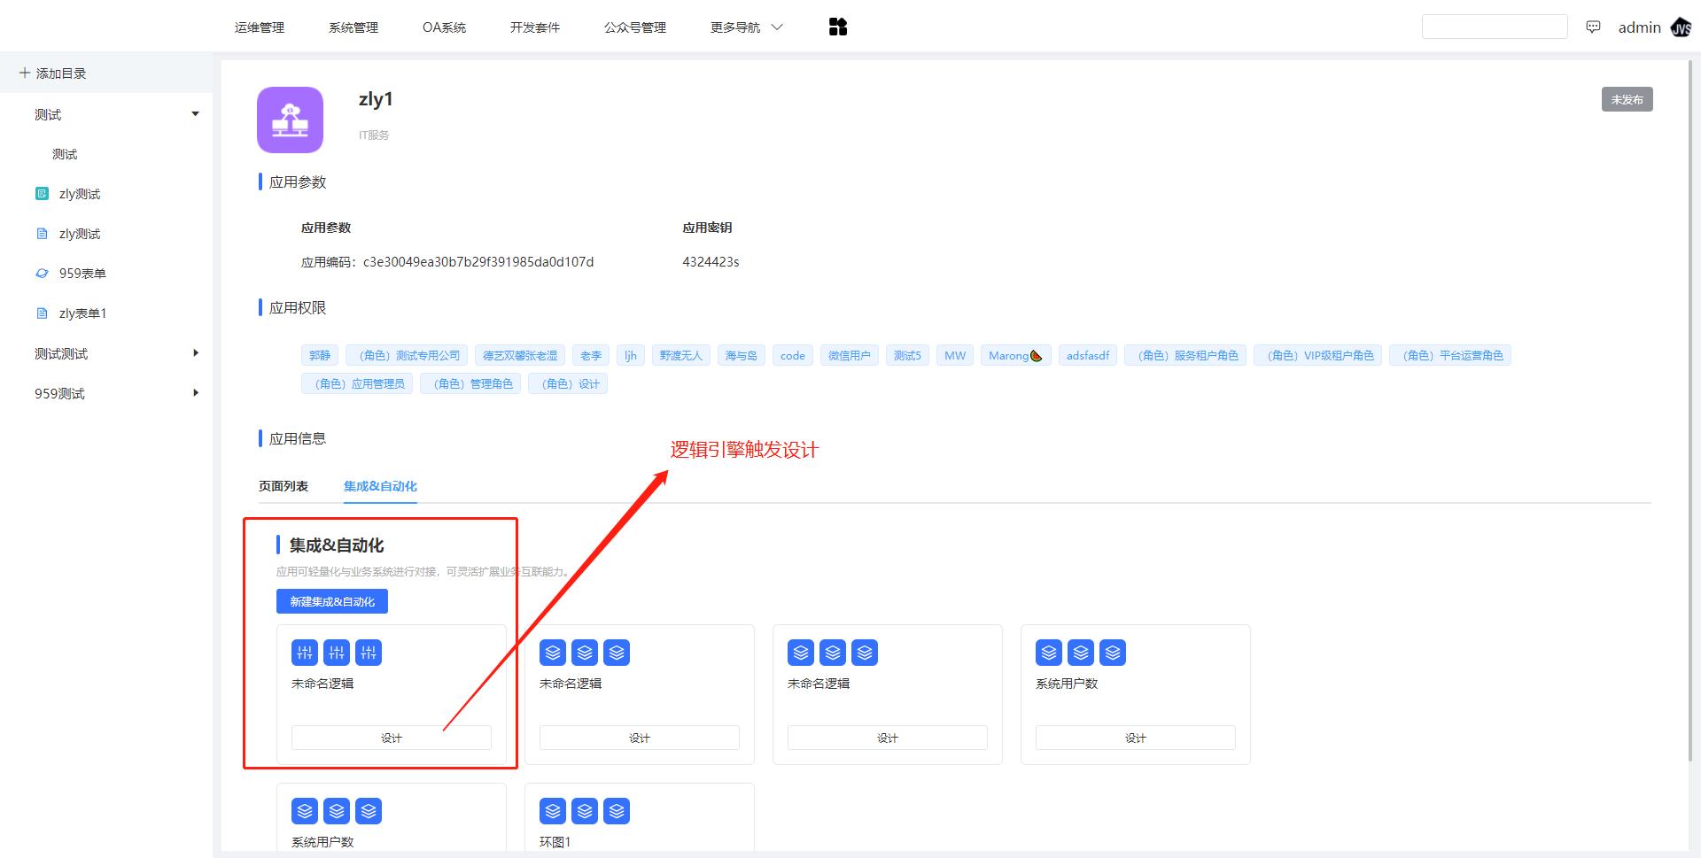This screenshot has height=858, width=1701.
Task: Click 添加目录 in the sidebar
Action: pos(61,73)
